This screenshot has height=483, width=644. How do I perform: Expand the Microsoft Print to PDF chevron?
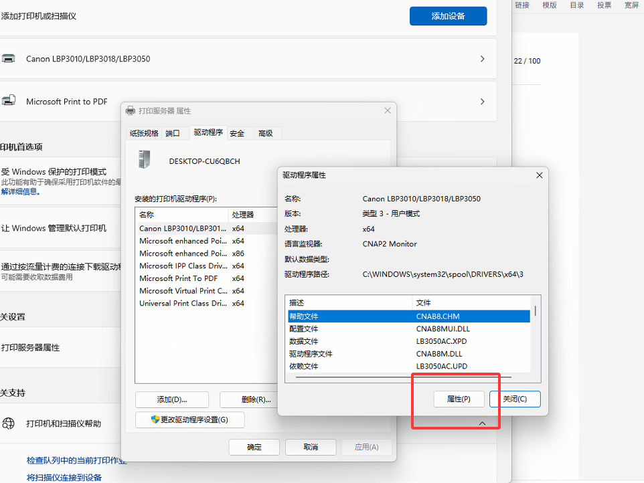[x=483, y=102]
